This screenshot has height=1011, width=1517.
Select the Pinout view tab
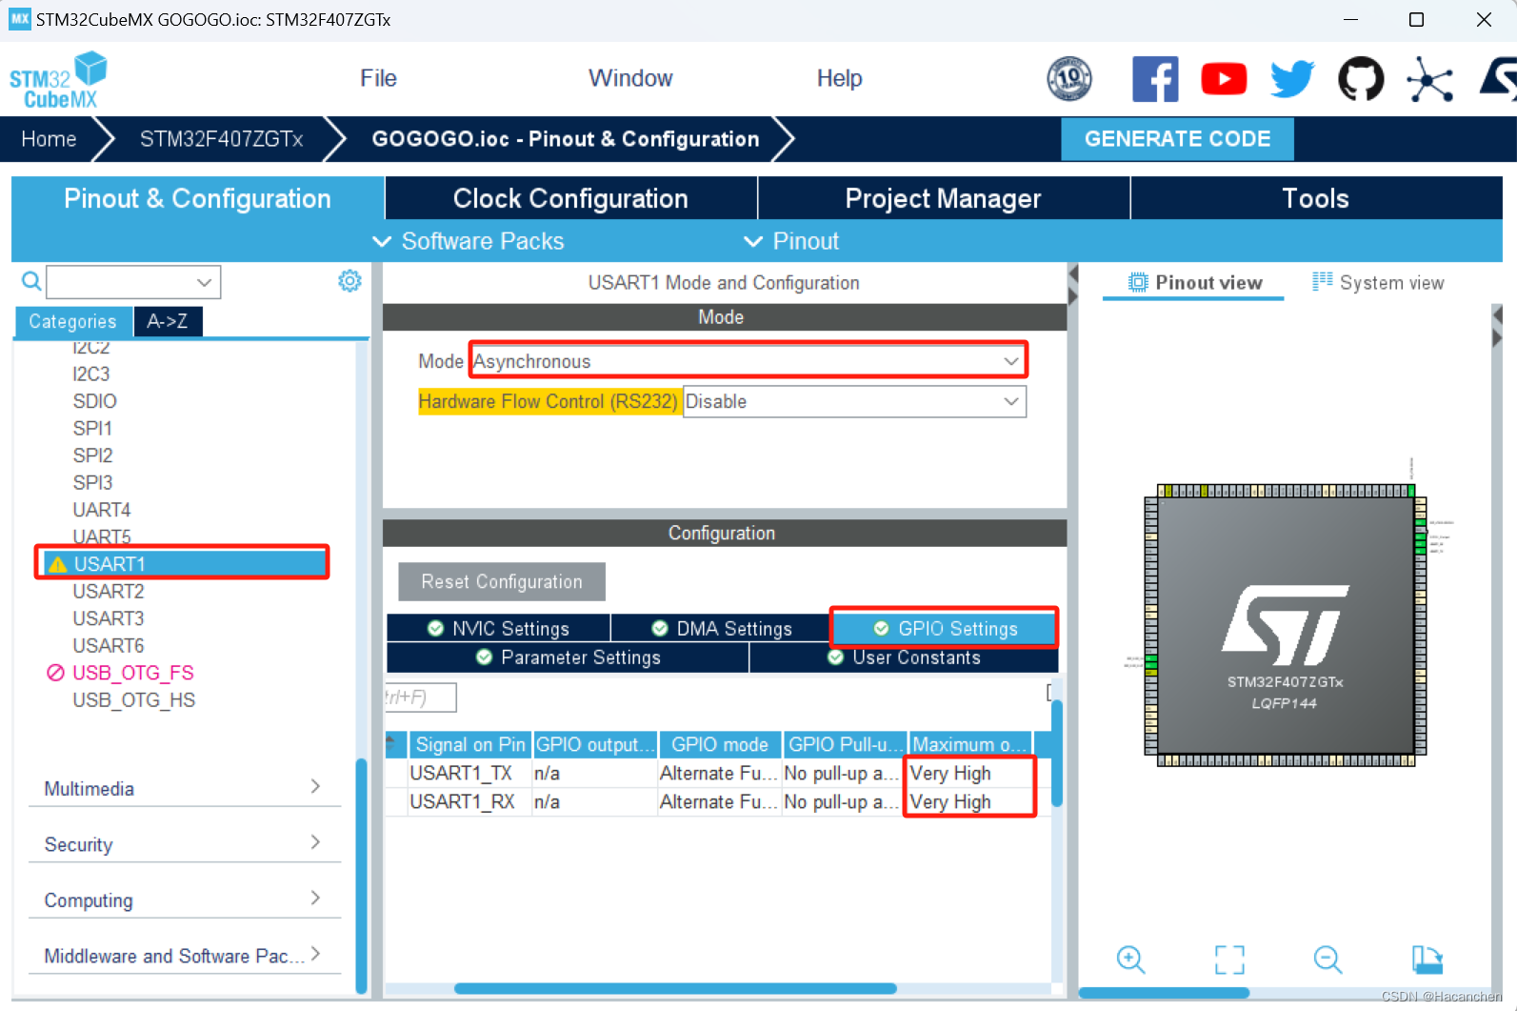[1194, 283]
